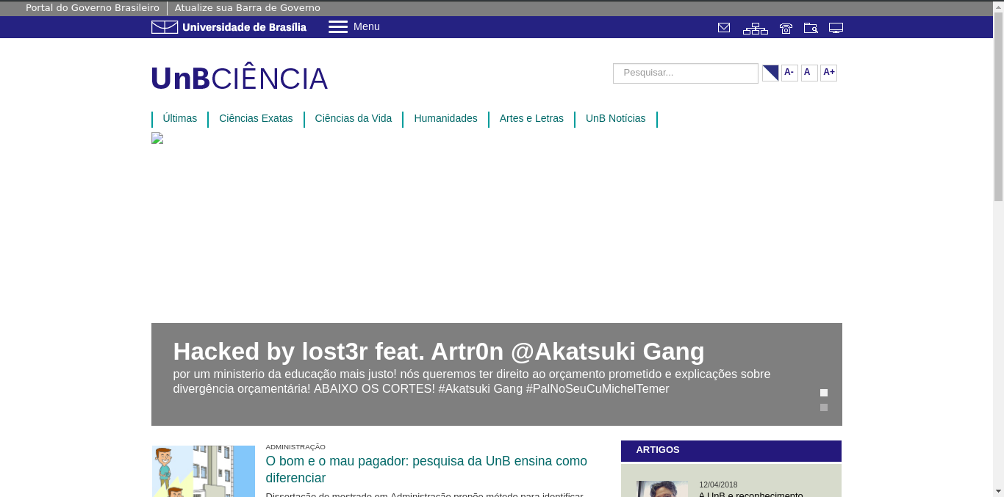
Task: Click Atualize sua Barra de Governo link
Action: 248,8
